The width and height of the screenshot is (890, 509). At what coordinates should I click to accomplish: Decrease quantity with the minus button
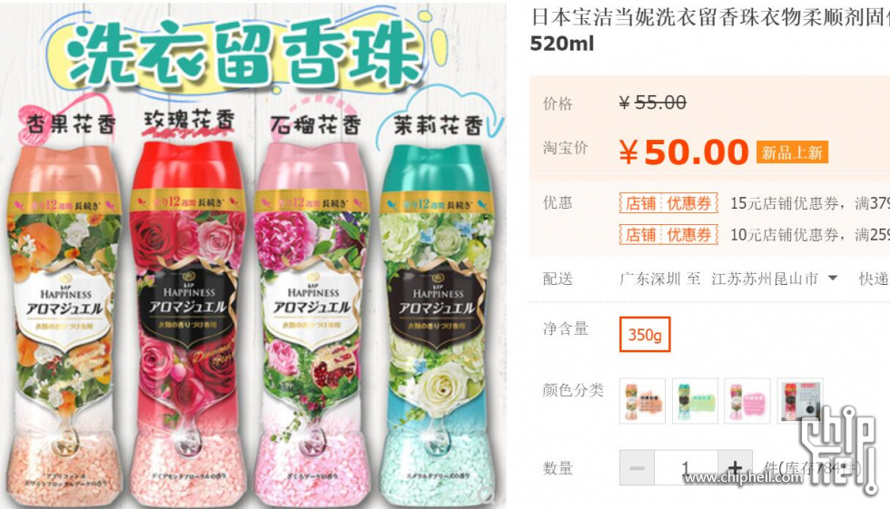(x=637, y=467)
